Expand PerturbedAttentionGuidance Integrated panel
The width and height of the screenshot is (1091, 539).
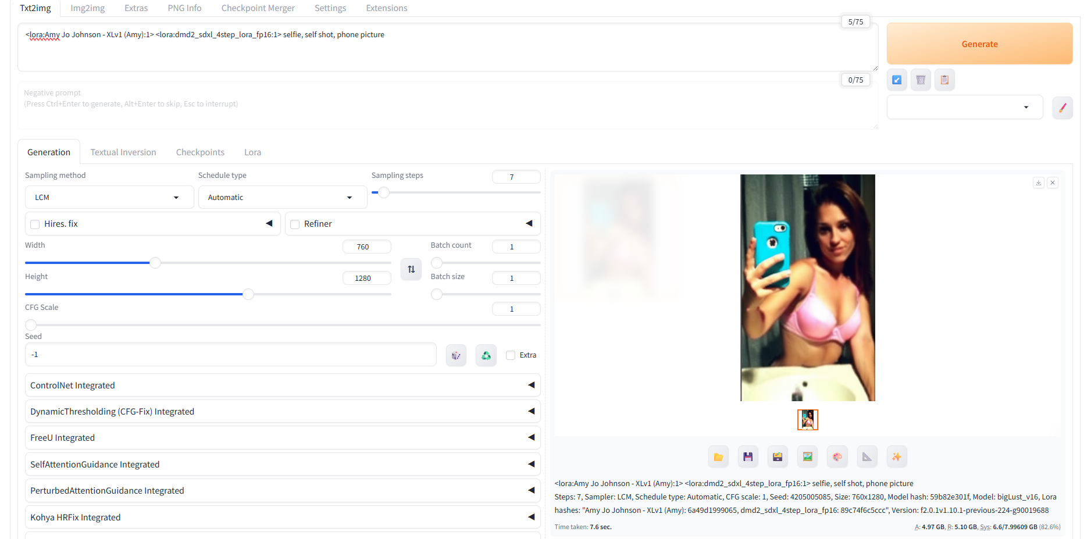pyautogui.click(x=283, y=490)
